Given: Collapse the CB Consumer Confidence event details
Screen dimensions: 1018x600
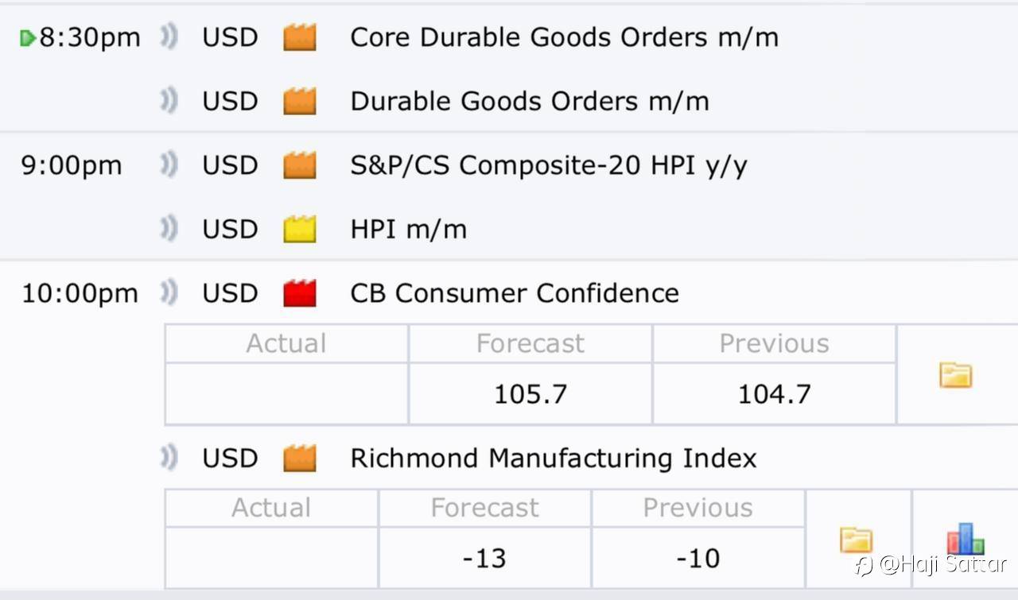Looking at the screenshot, I should click(x=515, y=293).
